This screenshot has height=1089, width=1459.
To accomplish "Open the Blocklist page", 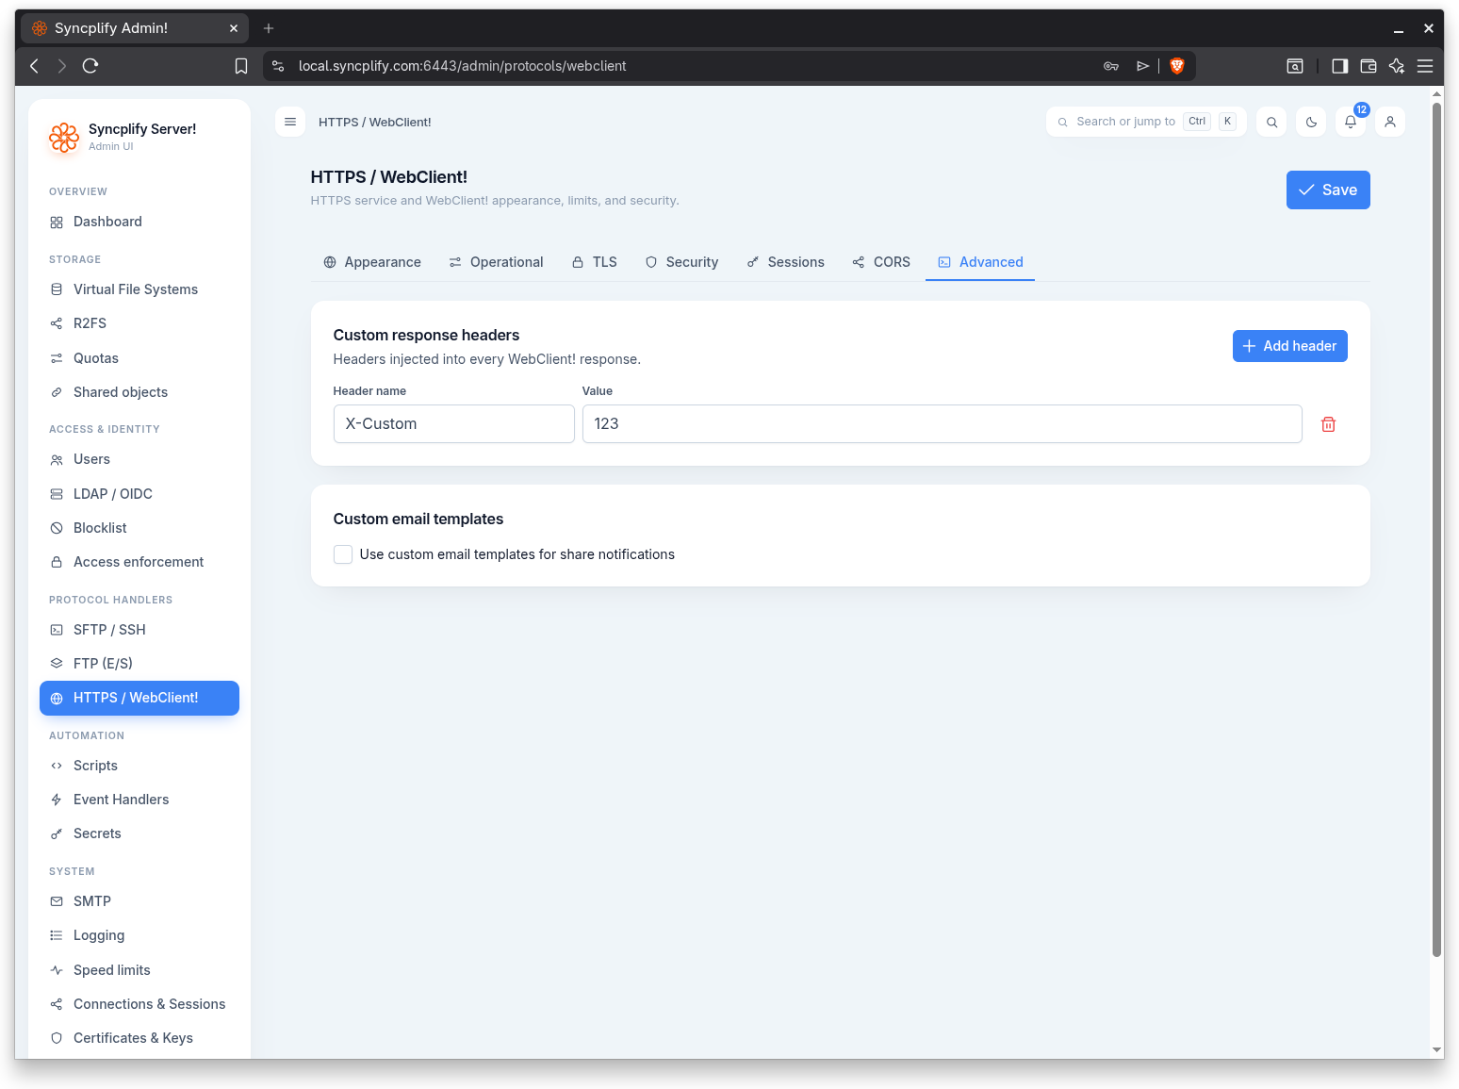I will click(139, 528).
